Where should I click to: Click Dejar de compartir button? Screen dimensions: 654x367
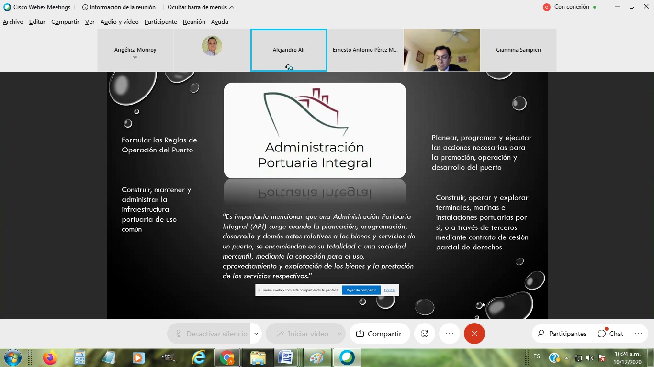361,290
